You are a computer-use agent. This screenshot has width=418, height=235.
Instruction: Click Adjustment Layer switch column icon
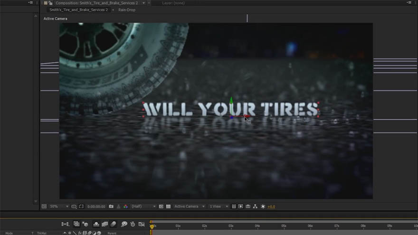(95, 233)
